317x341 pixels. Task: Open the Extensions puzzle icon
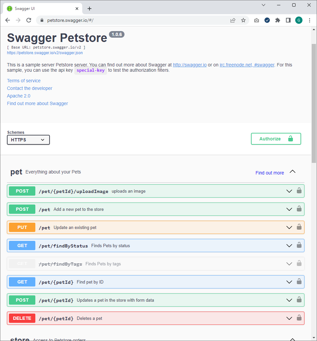[x=278, y=20]
